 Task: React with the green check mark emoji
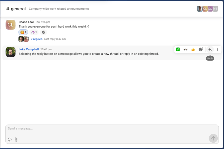(x=178, y=50)
